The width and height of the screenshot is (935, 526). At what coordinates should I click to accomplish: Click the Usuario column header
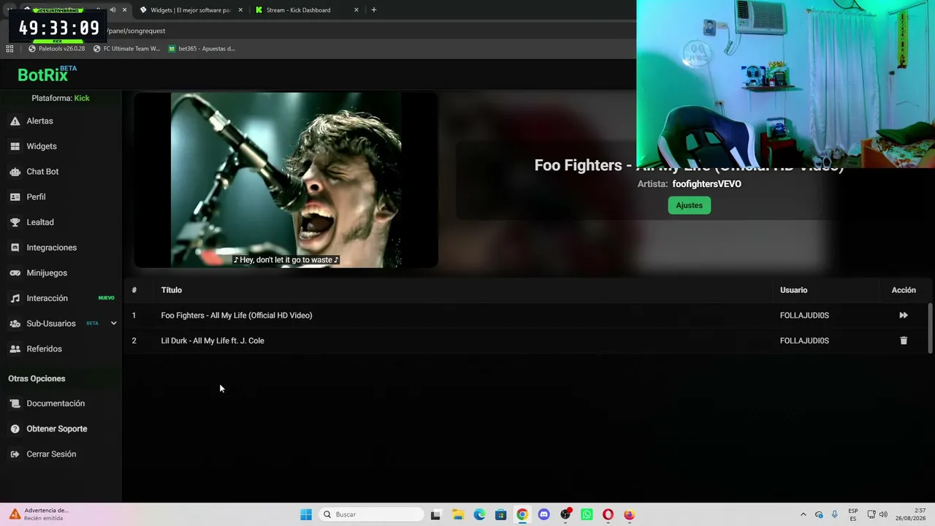coord(793,290)
